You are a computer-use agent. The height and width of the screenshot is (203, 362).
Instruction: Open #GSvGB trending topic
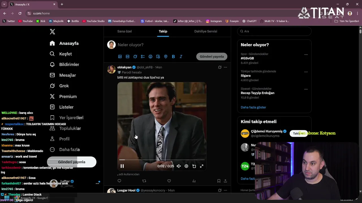point(247,58)
